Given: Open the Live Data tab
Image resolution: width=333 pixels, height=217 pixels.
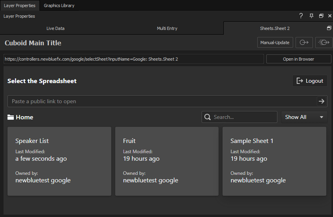Looking at the screenshot, I should tap(55, 28).
